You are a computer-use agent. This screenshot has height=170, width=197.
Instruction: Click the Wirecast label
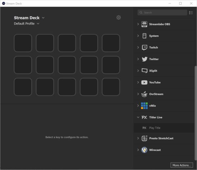coord(155,150)
